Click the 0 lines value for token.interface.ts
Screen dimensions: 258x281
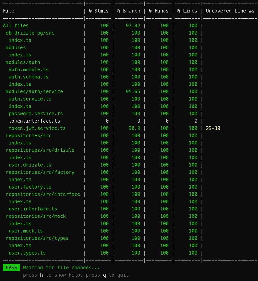coord(196,121)
